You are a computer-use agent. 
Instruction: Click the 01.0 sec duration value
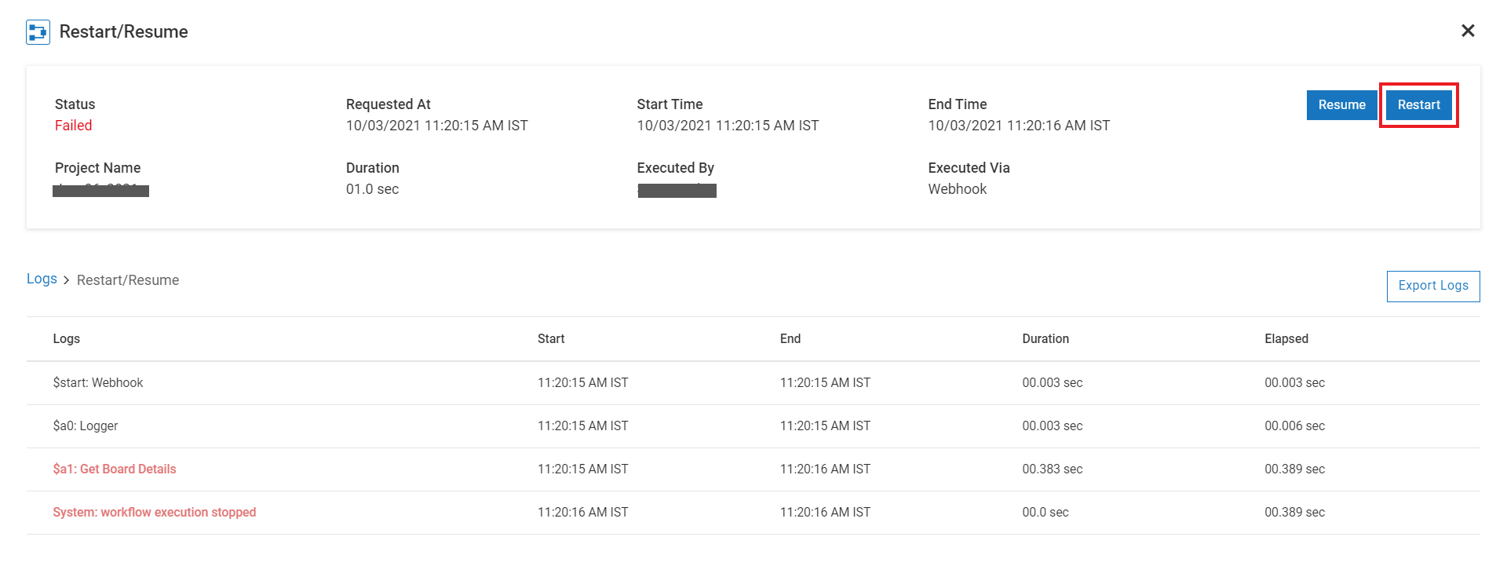(373, 189)
